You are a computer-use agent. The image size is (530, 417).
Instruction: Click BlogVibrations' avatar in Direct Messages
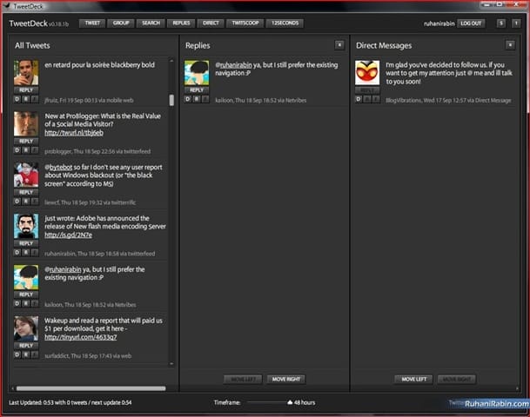[x=367, y=72]
